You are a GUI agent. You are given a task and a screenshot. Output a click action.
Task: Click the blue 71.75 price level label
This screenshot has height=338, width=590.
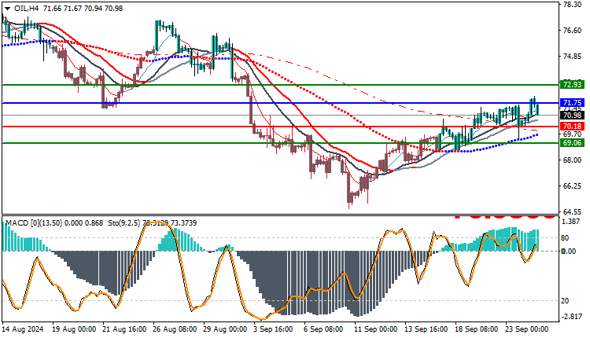[572, 103]
